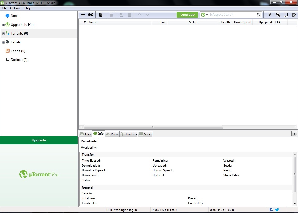Click the search magnifier icon
Viewport: 298px width, 213px height.
(x=258, y=15)
